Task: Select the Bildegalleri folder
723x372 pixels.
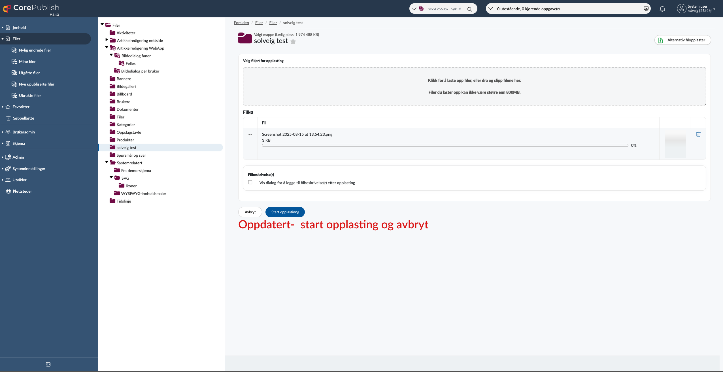Action: (x=126, y=86)
